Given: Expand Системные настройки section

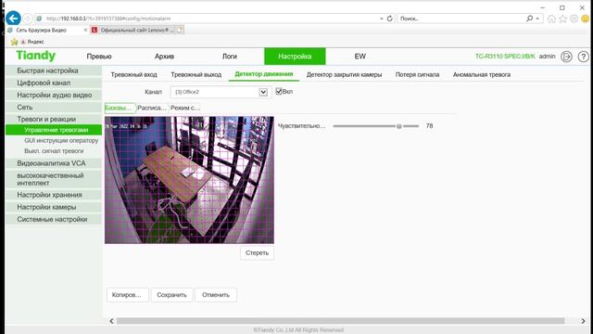Looking at the screenshot, I should [54, 219].
